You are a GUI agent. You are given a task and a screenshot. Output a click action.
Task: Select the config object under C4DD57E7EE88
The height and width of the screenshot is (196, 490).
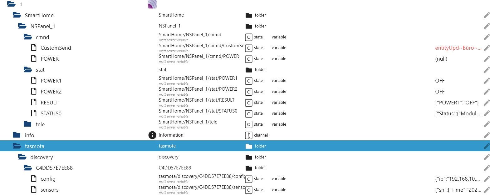pos(48,179)
